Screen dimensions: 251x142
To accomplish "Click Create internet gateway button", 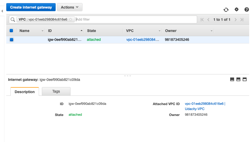I will [31, 7].
